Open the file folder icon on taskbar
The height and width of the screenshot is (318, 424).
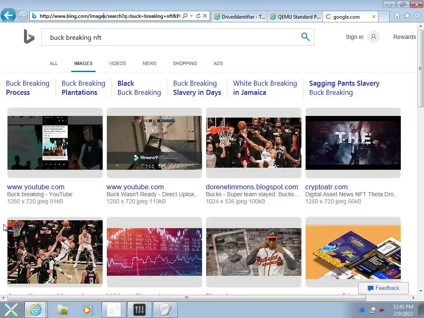(x=63, y=310)
